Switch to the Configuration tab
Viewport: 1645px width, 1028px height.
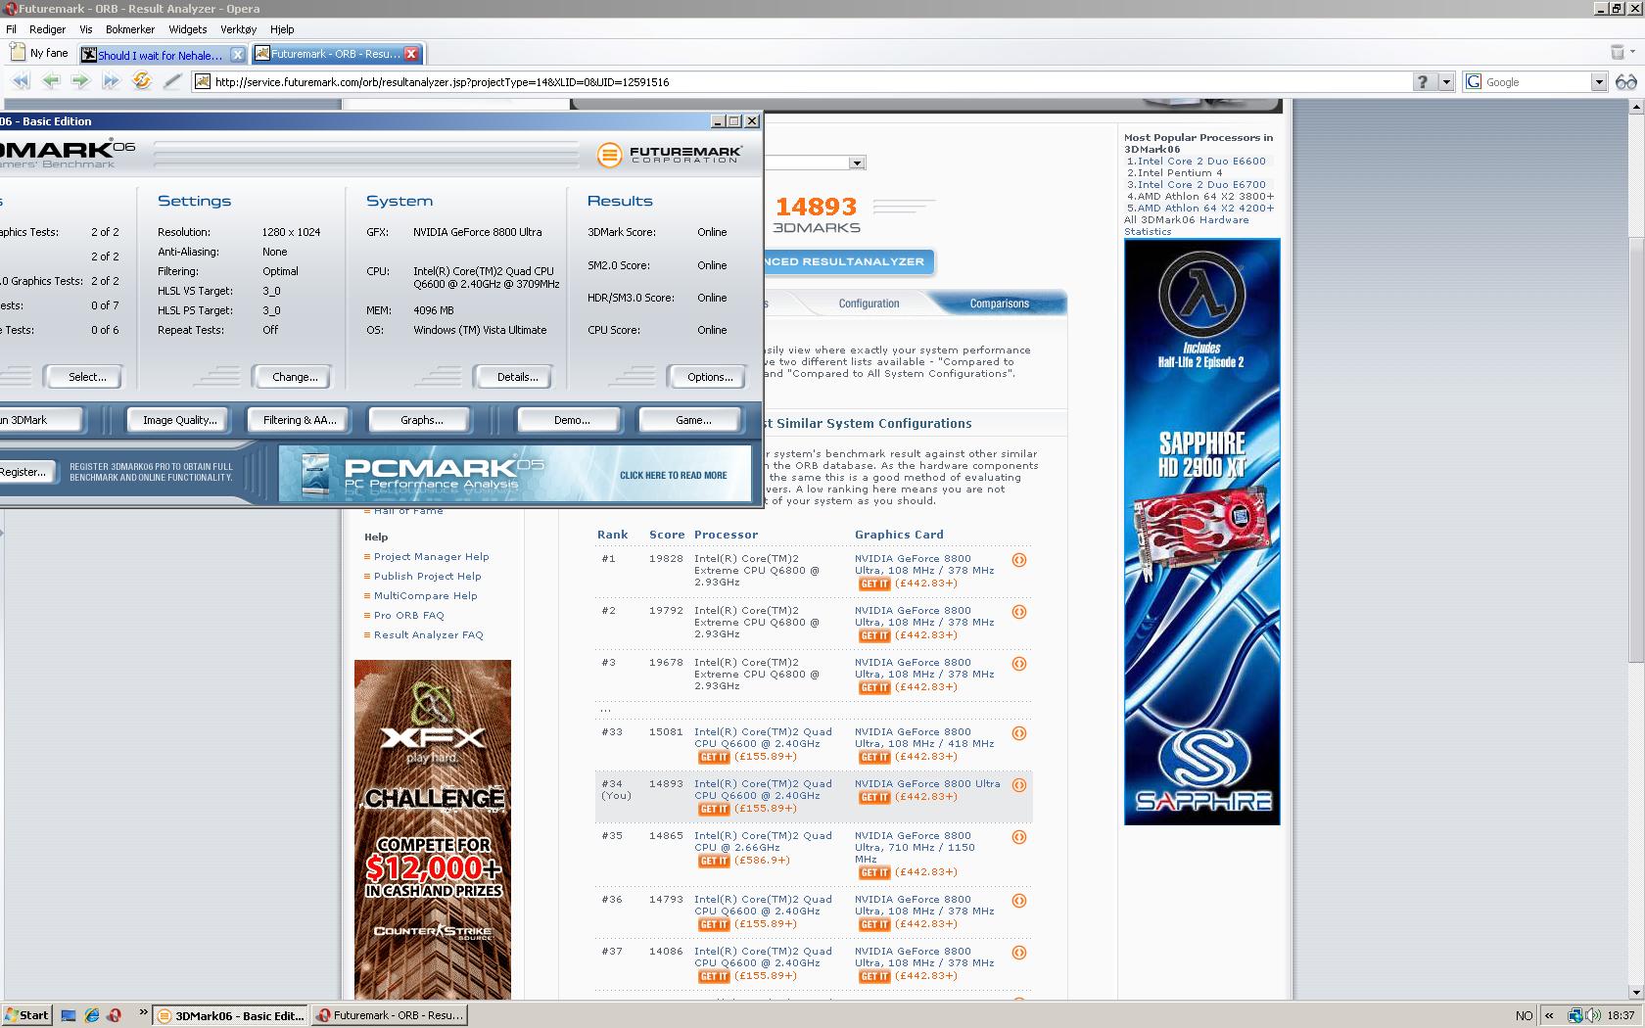point(869,304)
